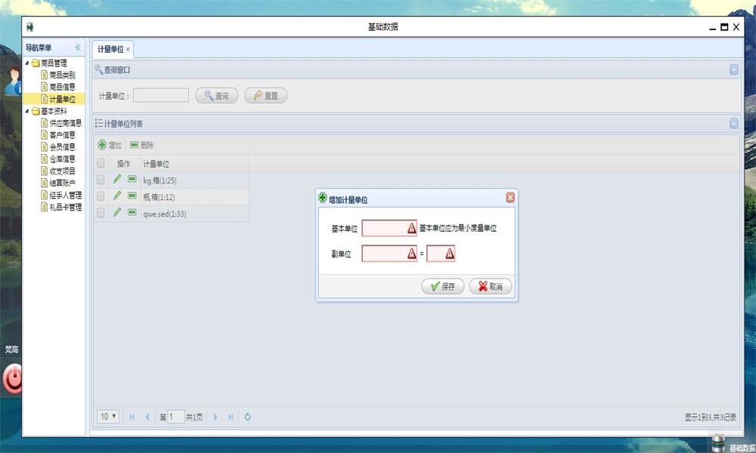Open 会员信息 in the navigation tree
756x453 pixels.
click(62, 147)
